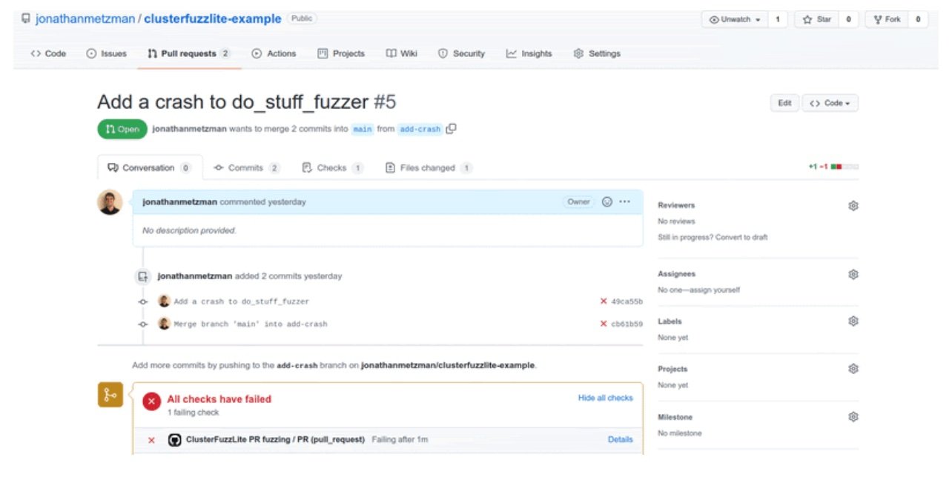The width and height of the screenshot is (952, 480).
Task: Hide all checks list
Action: (605, 398)
